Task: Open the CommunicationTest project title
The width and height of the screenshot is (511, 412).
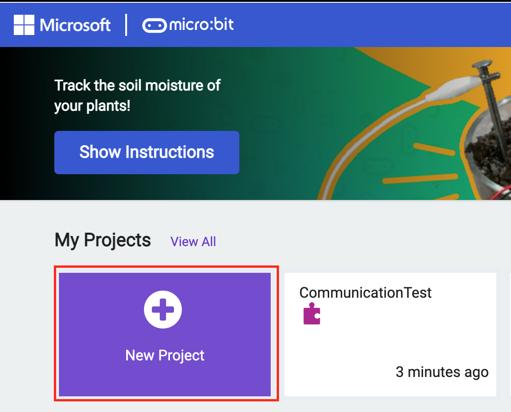Action: pyautogui.click(x=366, y=292)
